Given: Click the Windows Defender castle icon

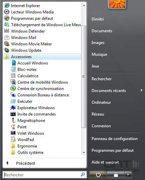Looking at the screenshot, I should pos(6,31).
